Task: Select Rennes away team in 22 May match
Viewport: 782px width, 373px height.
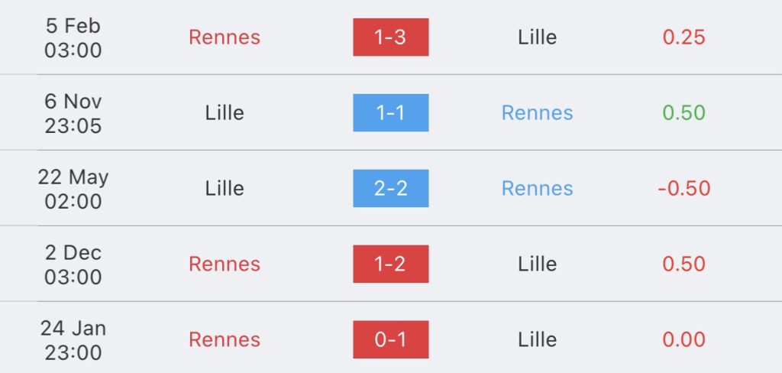Action: tap(537, 188)
